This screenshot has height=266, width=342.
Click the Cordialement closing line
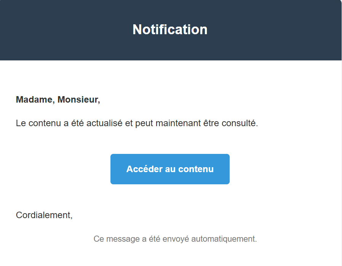(44, 215)
